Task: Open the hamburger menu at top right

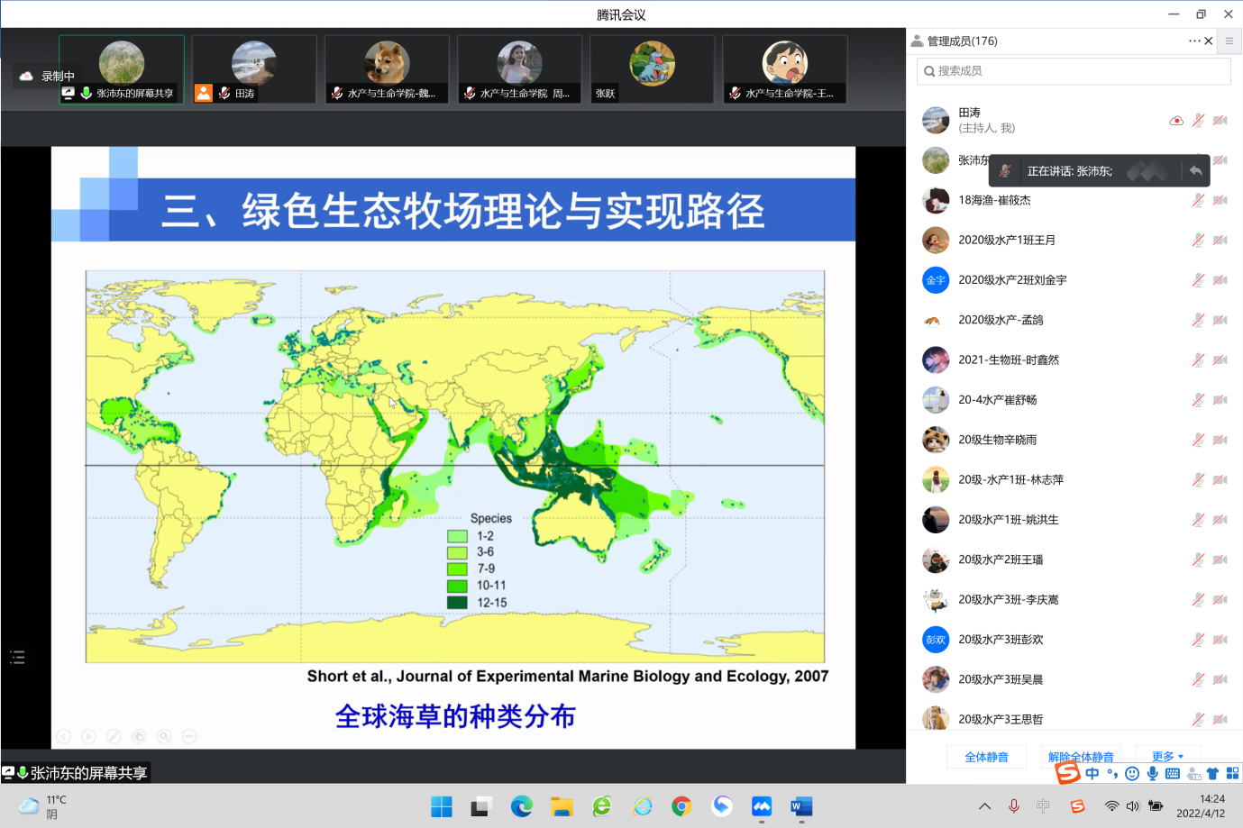Action: pyautogui.click(x=1229, y=41)
